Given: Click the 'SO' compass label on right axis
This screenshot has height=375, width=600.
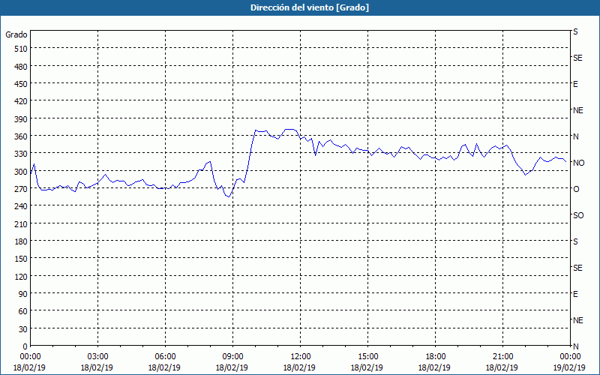Looking at the screenshot, I should pos(578,216).
